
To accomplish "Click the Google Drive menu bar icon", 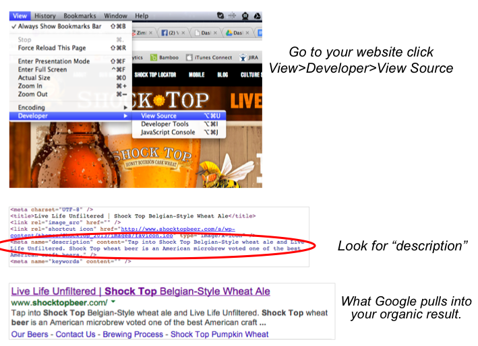I will pyautogui.click(x=258, y=16).
